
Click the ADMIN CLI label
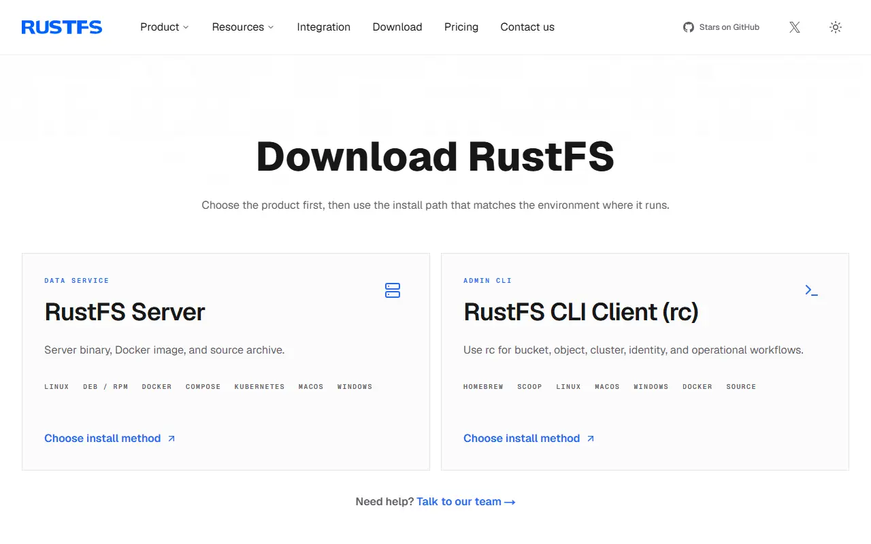[487, 281]
